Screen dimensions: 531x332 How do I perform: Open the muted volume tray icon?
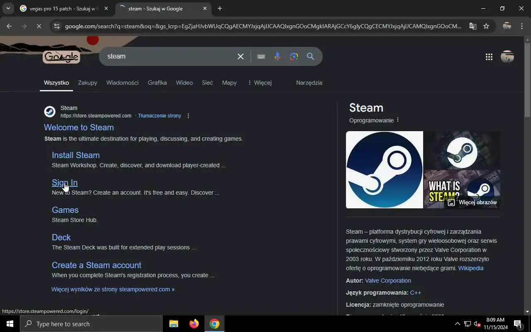coord(477,324)
